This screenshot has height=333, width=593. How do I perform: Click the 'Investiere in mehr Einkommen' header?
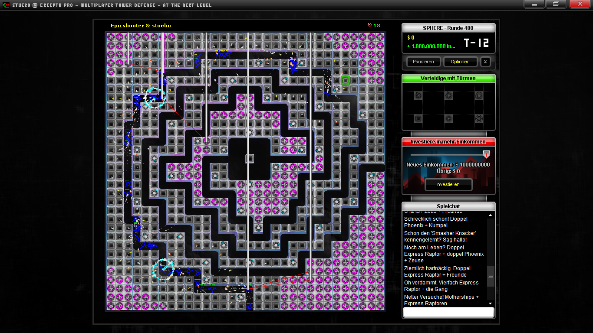pos(448,142)
